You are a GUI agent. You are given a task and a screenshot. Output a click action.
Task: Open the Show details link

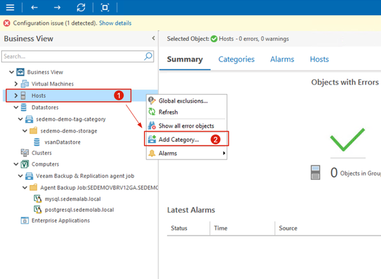[x=115, y=23]
